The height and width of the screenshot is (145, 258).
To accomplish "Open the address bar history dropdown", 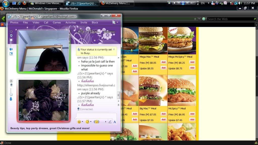I will (x=199, y=19).
